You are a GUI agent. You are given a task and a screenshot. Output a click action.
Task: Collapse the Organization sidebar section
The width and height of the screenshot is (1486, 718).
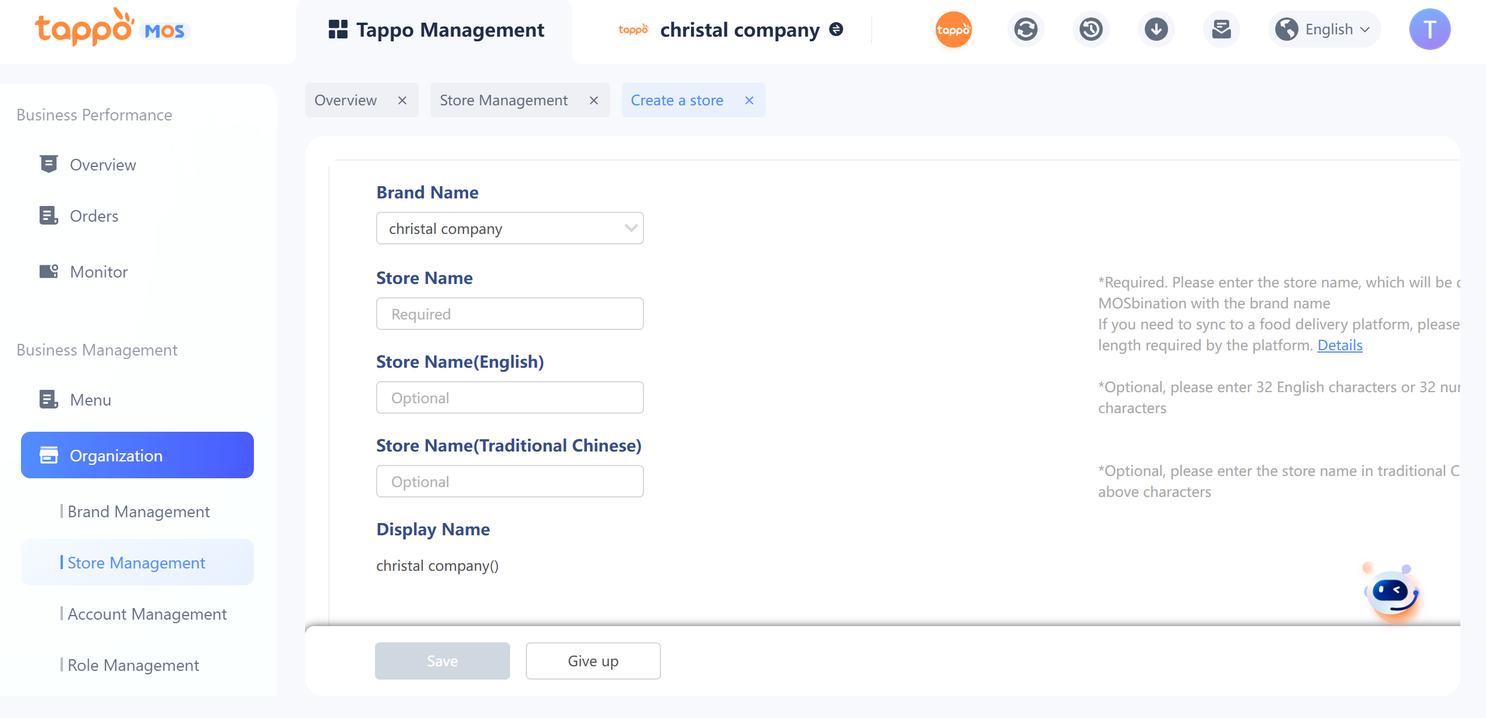point(137,455)
